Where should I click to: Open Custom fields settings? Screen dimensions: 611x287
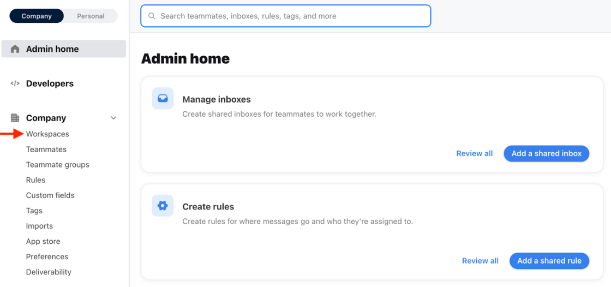click(50, 195)
